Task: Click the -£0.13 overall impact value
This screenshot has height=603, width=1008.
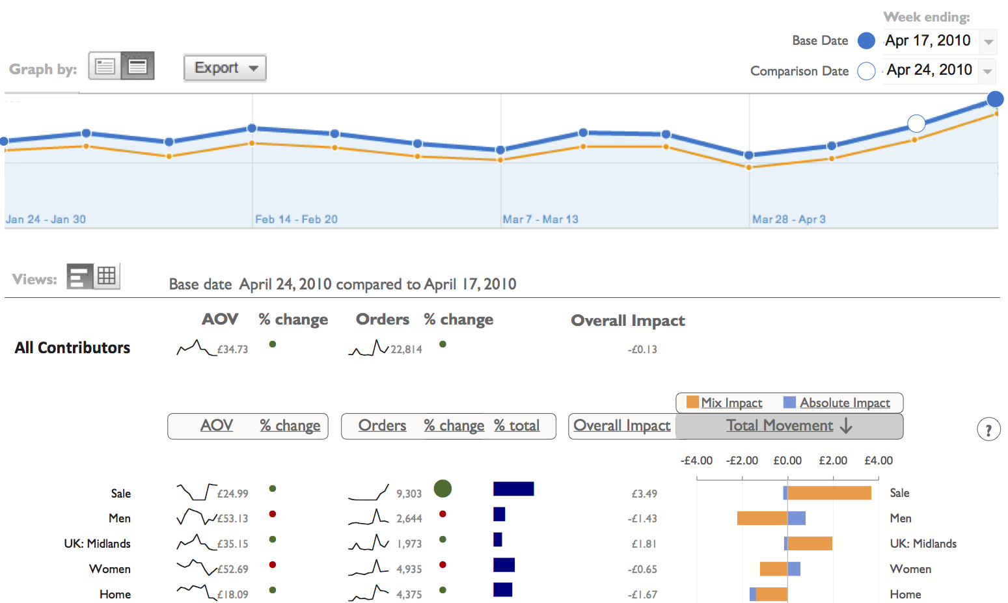Action: pos(642,349)
